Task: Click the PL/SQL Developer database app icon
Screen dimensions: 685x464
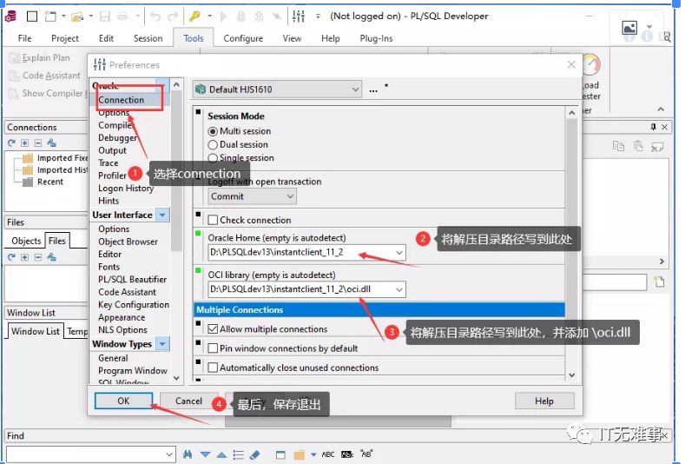Action: (11, 17)
